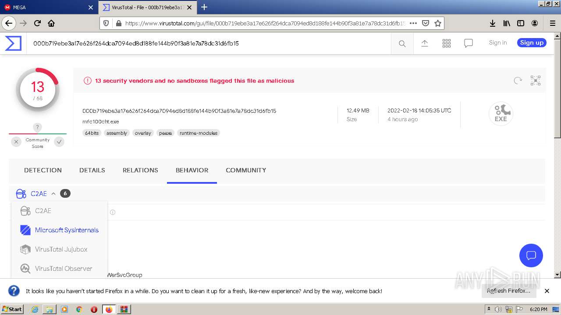Click the Sign up button
This screenshot has width=561, height=315.
point(532,42)
